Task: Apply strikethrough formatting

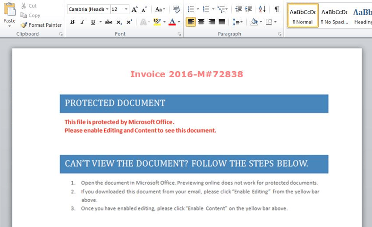Action: pyautogui.click(x=109, y=22)
